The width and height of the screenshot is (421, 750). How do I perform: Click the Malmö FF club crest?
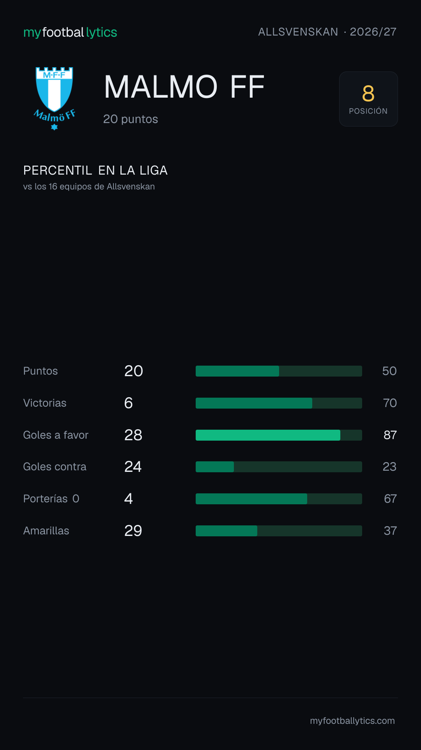pyautogui.click(x=55, y=99)
